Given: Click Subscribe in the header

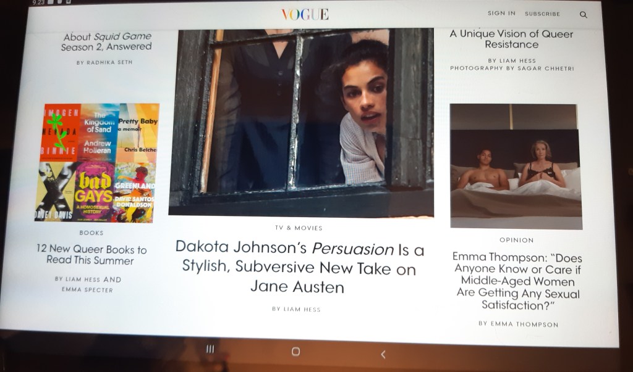Looking at the screenshot, I should pos(542,14).
